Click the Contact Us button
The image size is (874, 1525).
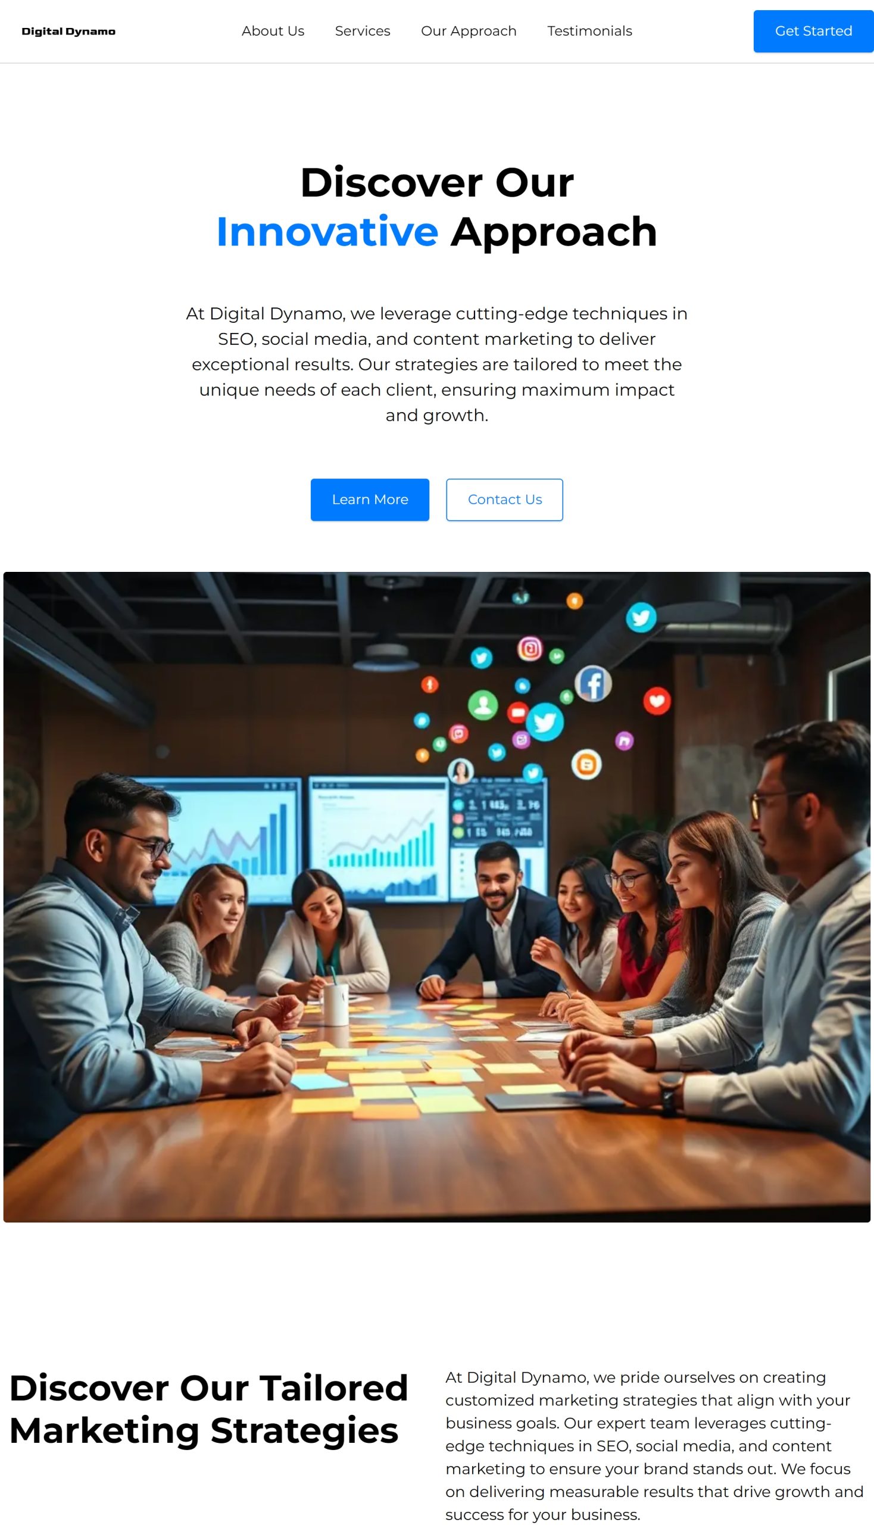point(504,499)
